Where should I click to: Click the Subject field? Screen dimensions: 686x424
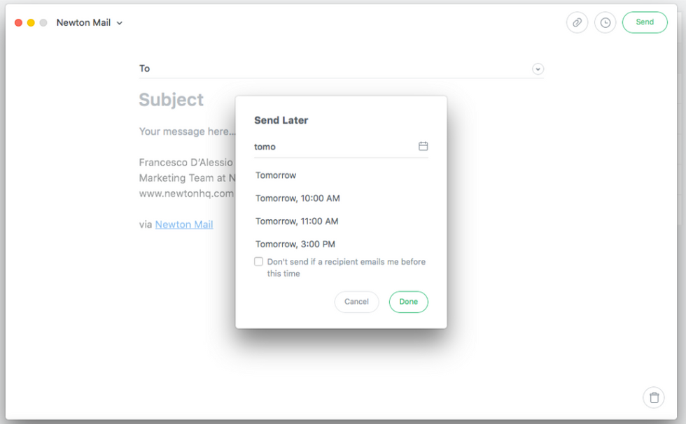coord(171,100)
